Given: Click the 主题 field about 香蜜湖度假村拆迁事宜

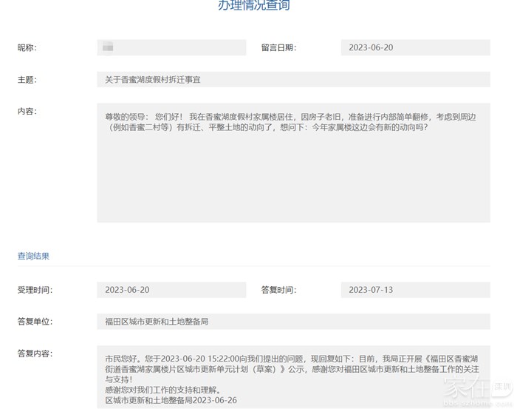Looking at the screenshot, I should pyautogui.click(x=293, y=79).
